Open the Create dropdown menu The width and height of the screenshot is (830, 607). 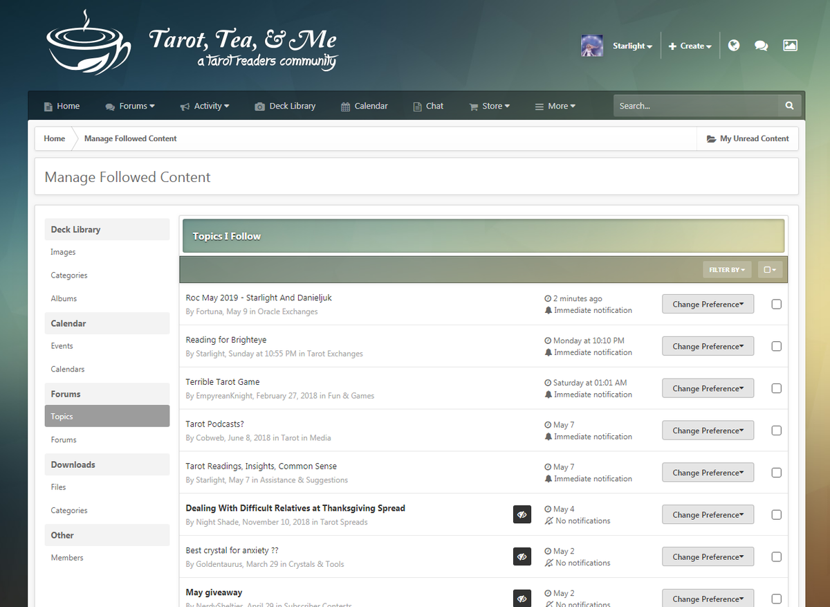coord(690,46)
